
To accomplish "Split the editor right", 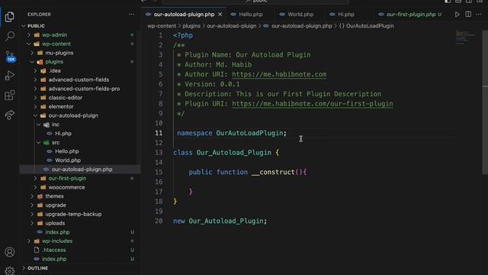I will 468,15.
